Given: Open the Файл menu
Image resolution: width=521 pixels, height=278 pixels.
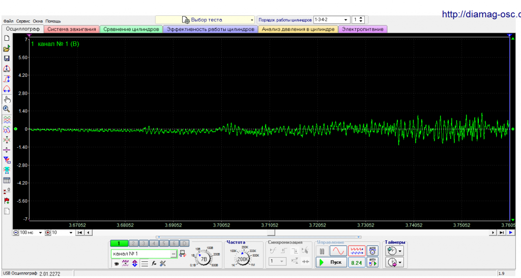Looking at the screenshot, I should point(8,21).
